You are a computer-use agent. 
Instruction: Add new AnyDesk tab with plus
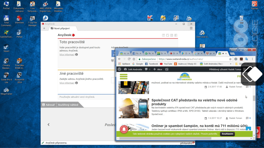coord(44,28)
